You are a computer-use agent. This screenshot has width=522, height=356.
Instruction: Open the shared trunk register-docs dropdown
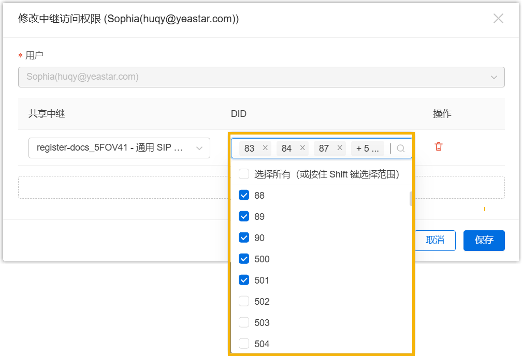pyautogui.click(x=119, y=148)
